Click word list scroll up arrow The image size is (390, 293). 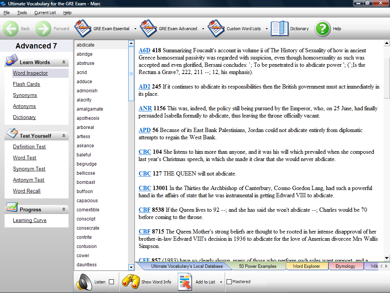click(x=131, y=43)
